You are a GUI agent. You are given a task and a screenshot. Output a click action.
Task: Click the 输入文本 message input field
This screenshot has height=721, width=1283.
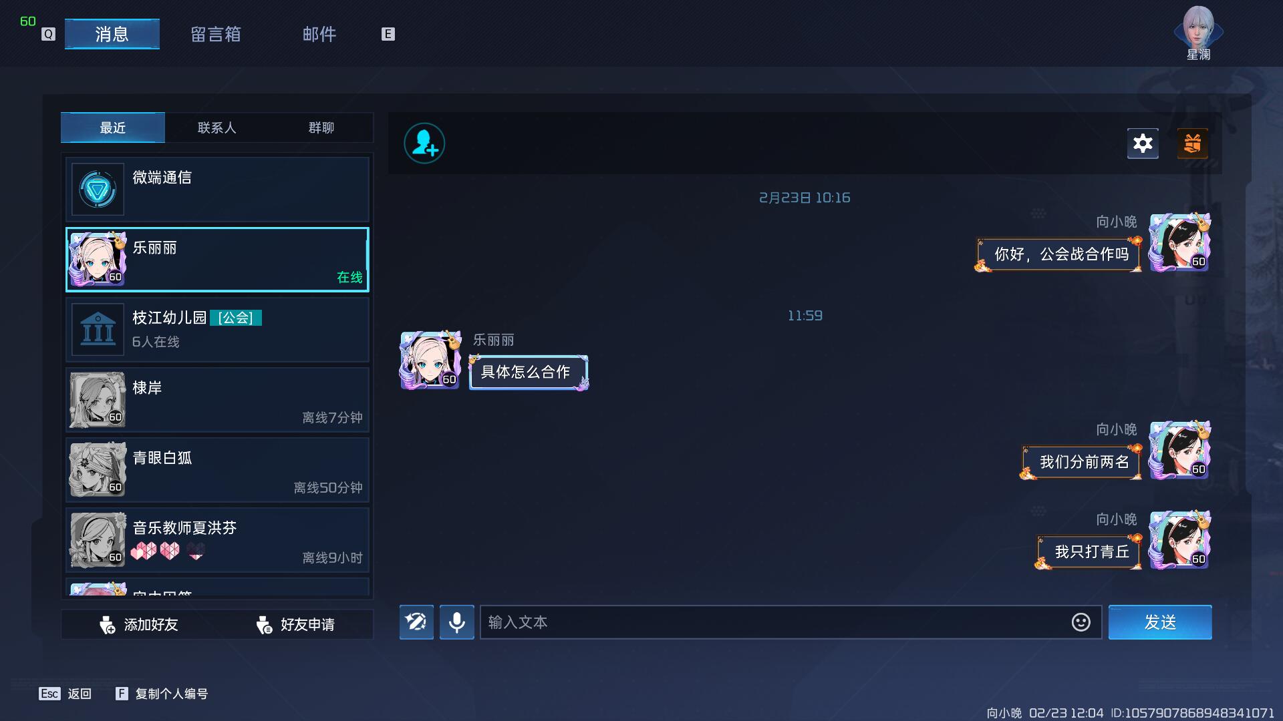tap(775, 622)
